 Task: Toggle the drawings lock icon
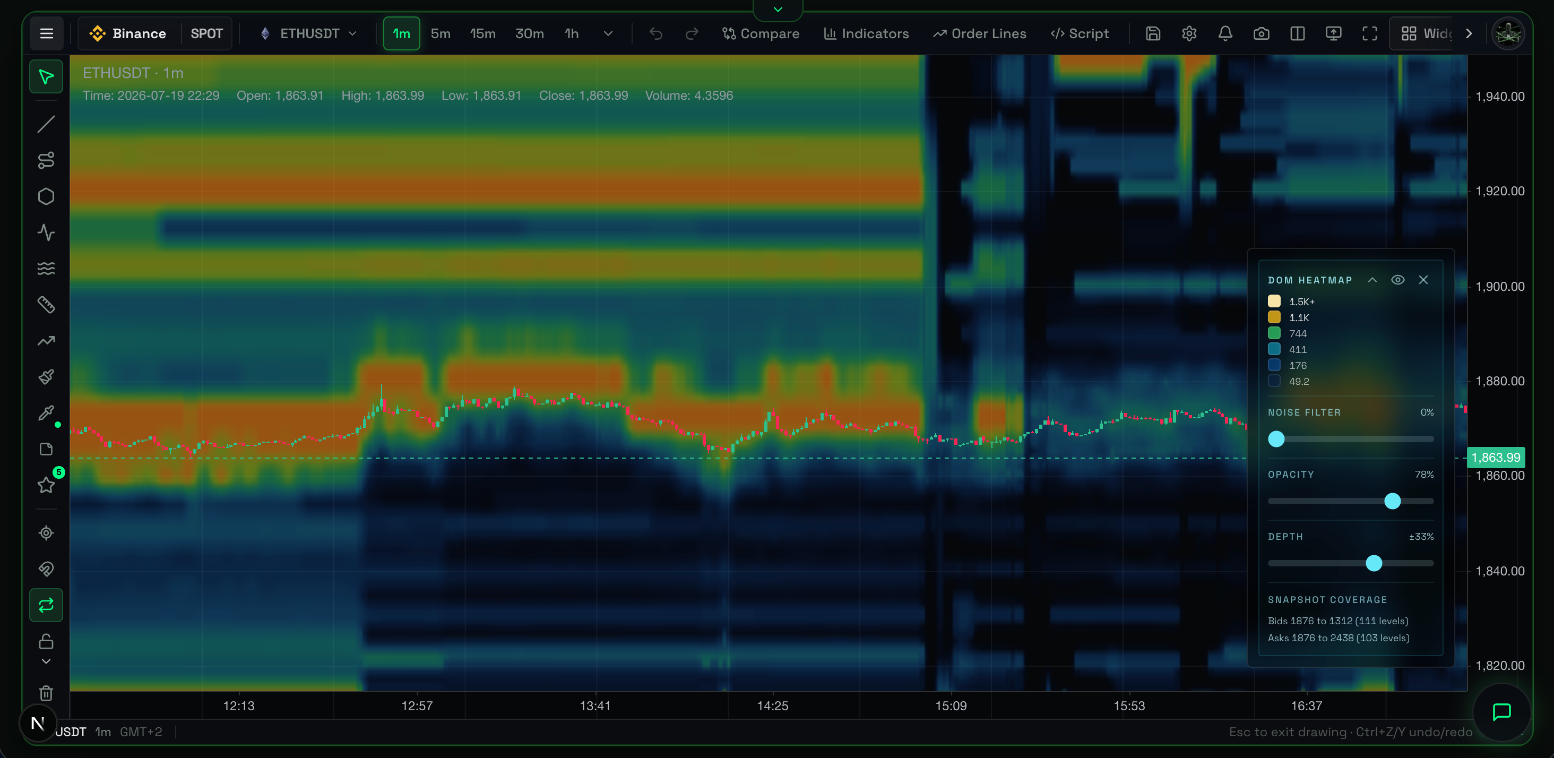coord(47,642)
